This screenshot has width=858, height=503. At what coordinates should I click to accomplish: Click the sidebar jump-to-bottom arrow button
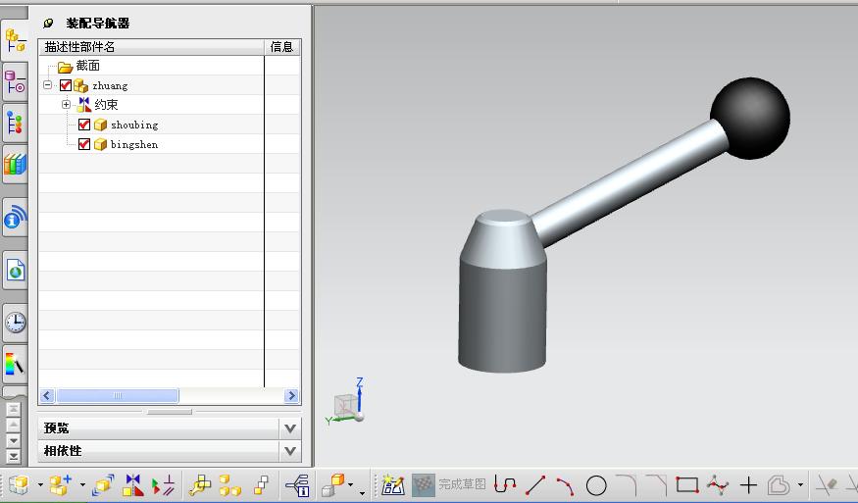[x=14, y=456]
